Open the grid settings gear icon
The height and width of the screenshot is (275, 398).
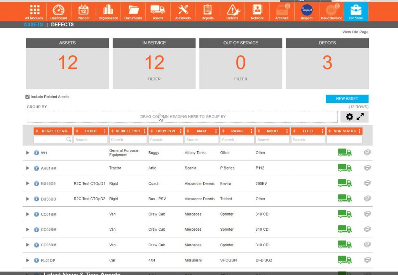(349, 116)
